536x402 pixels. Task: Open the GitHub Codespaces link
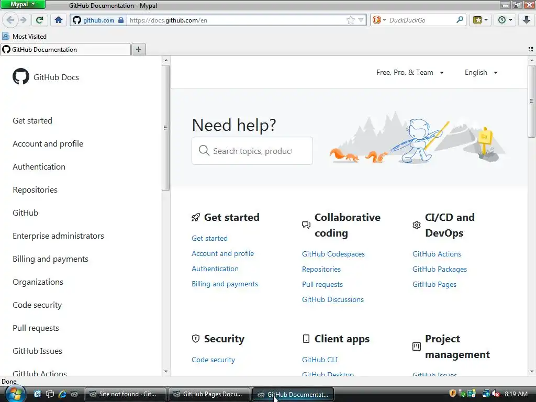(x=333, y=254)
